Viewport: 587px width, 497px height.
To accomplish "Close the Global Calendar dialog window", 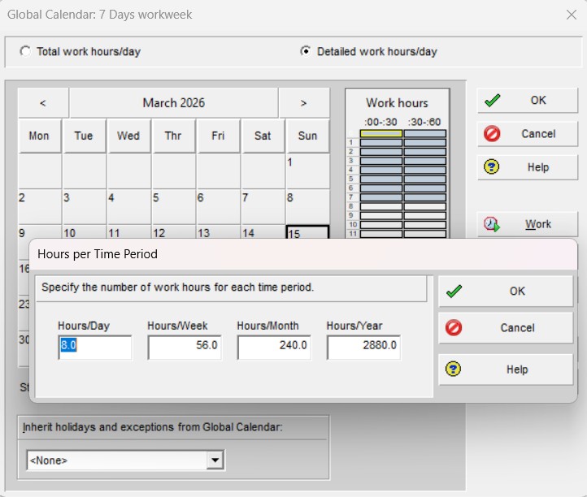I will click(571, 15).
